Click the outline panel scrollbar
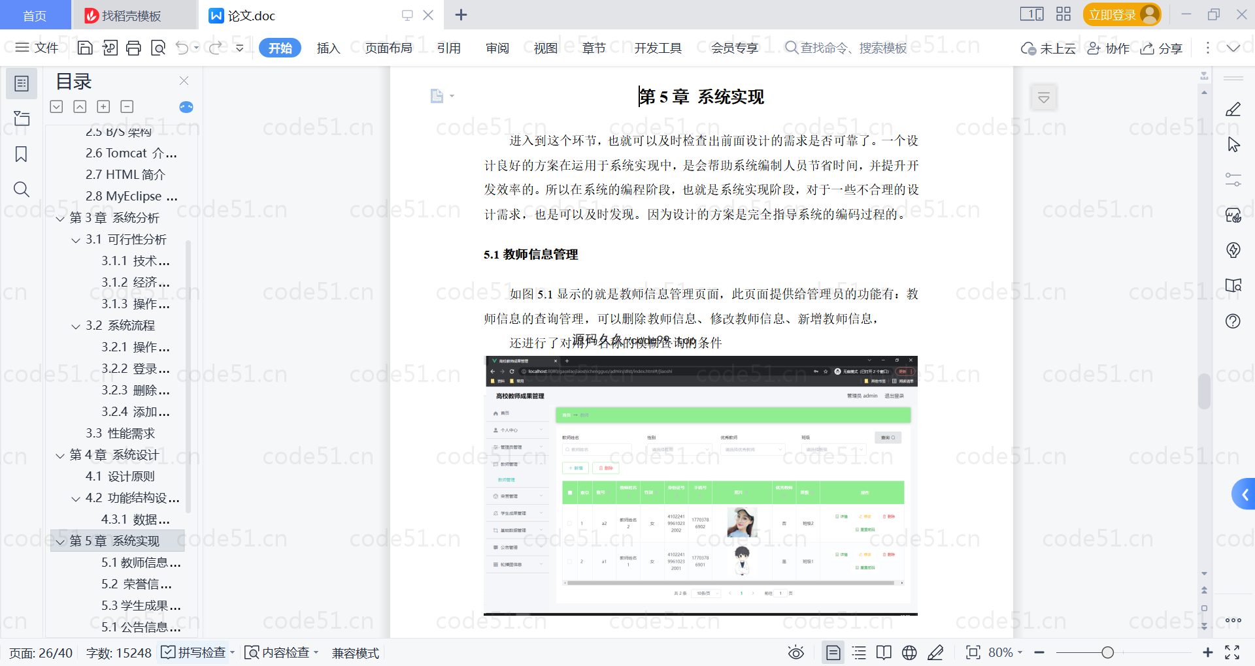The width and height of the screenshot is (1255, 666). click(x=188, y=377)
